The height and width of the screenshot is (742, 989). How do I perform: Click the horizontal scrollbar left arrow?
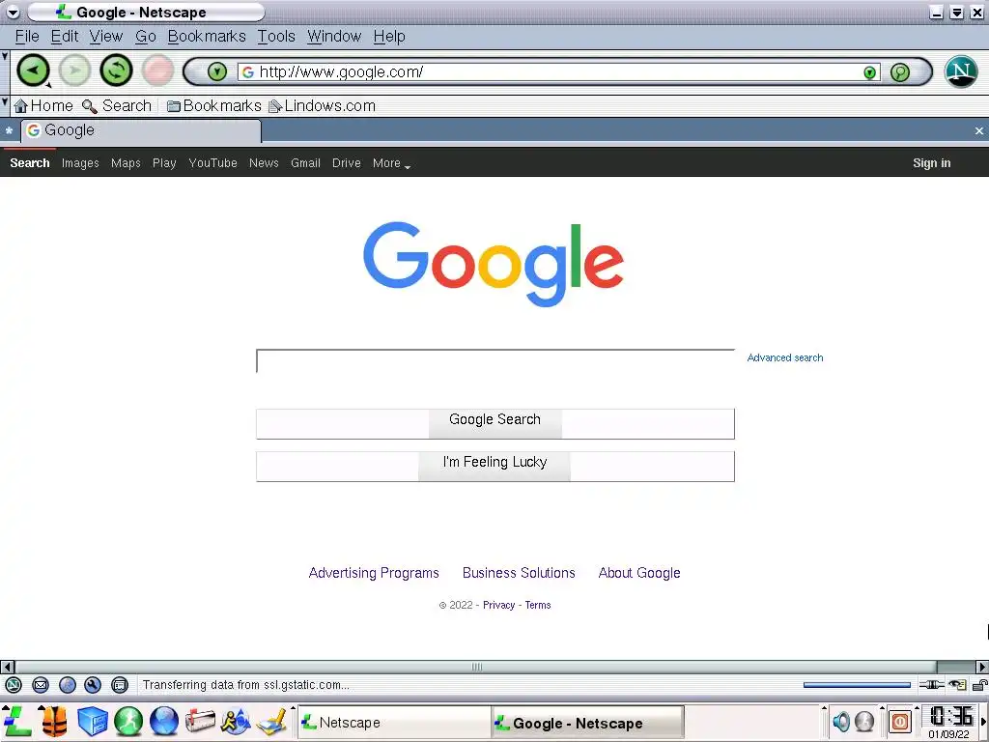tap(7, 667)
